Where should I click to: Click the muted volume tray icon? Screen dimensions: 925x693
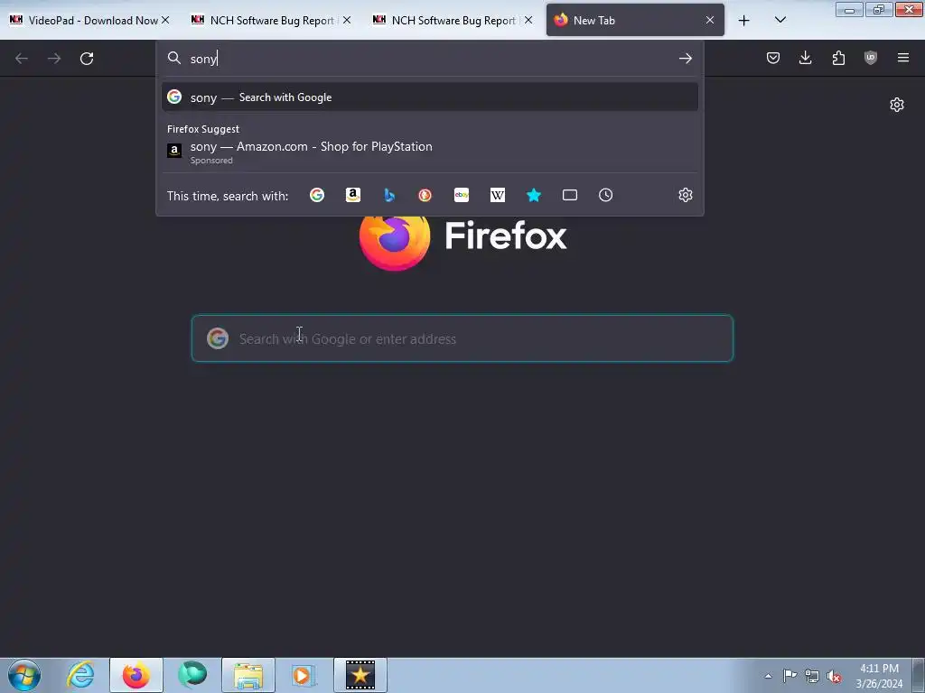[834, 677]
